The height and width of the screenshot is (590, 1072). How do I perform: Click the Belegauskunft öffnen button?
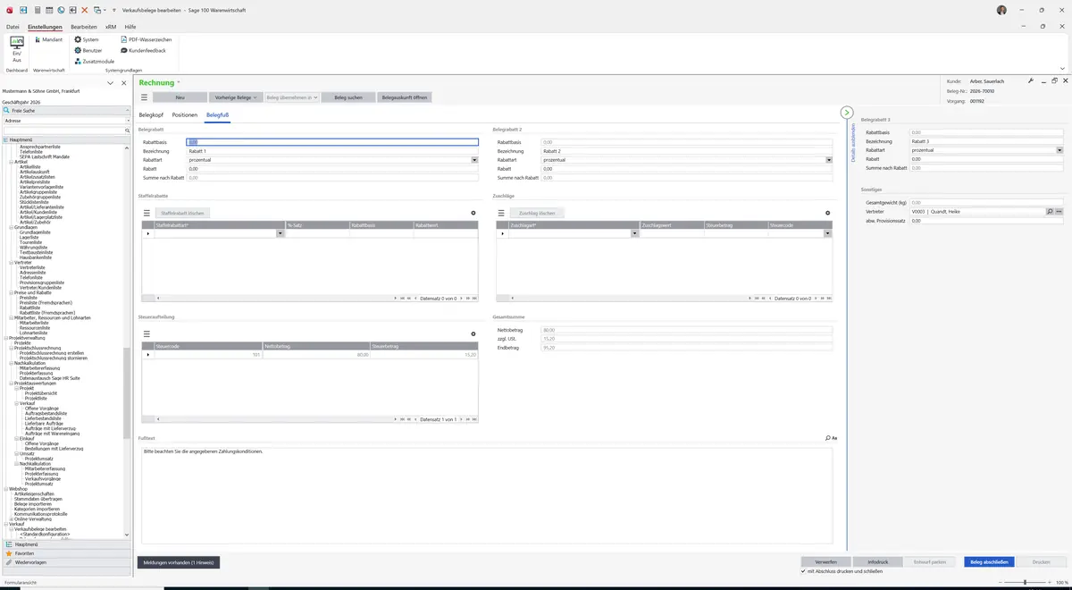[405, 97]
